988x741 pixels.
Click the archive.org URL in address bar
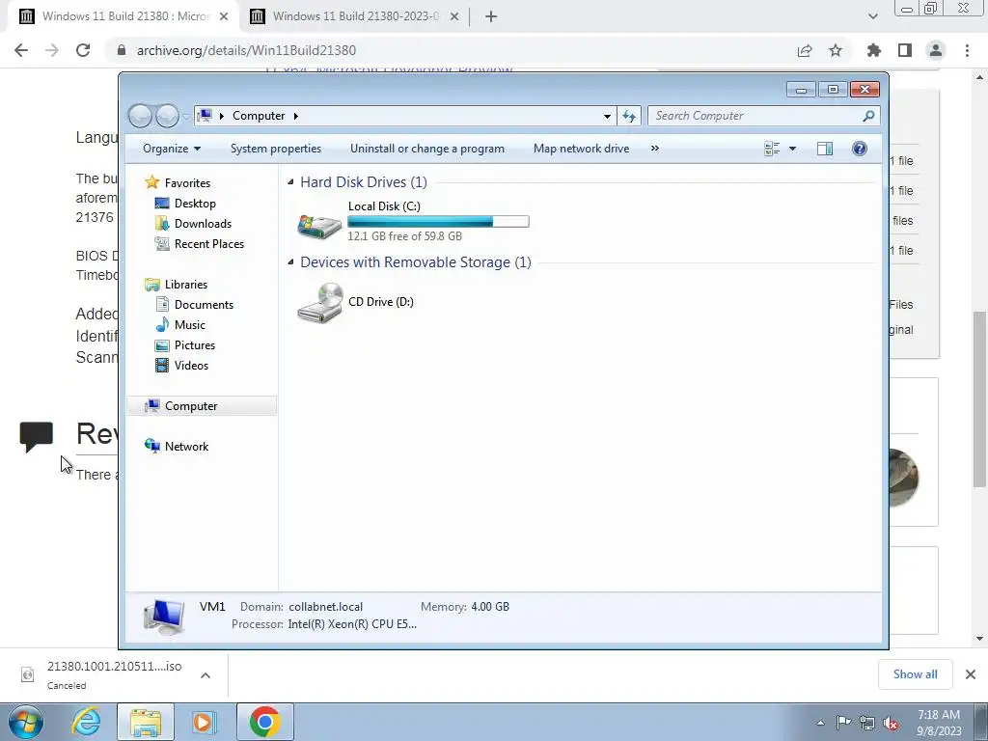(x=246, y=50)
